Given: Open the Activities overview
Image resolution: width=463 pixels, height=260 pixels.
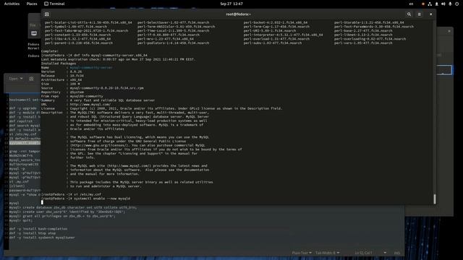Looking at the screenshot, I should coord(12,4).
